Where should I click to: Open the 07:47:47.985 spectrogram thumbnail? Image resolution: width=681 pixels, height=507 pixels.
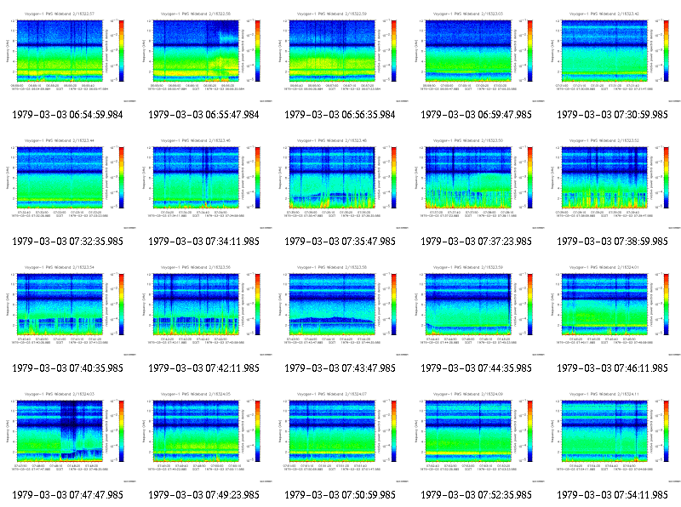click(x=68, y=436)
